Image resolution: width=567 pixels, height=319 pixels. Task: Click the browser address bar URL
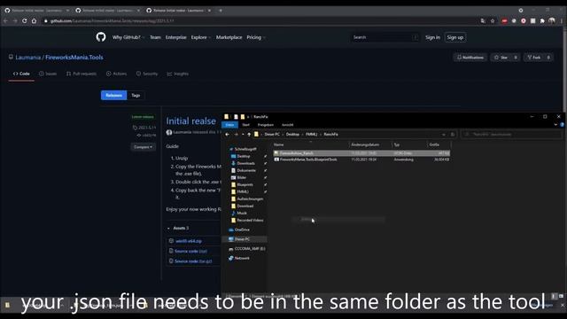113,21
